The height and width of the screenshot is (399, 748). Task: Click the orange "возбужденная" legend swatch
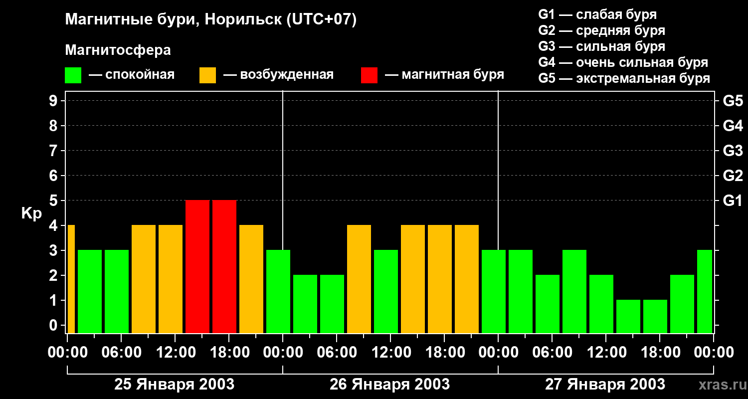[x=207, y=75]
